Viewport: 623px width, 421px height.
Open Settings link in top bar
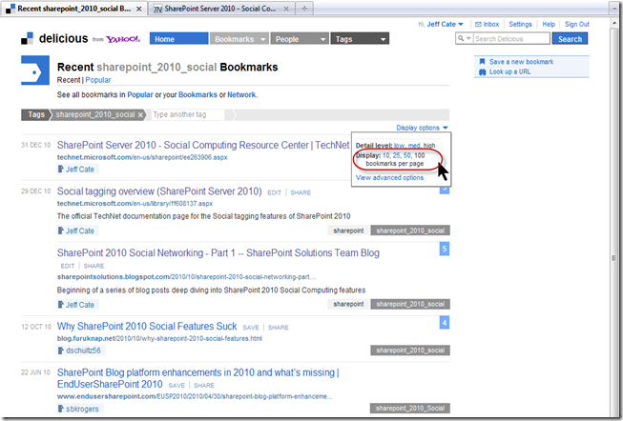click(x=520, y=24)
